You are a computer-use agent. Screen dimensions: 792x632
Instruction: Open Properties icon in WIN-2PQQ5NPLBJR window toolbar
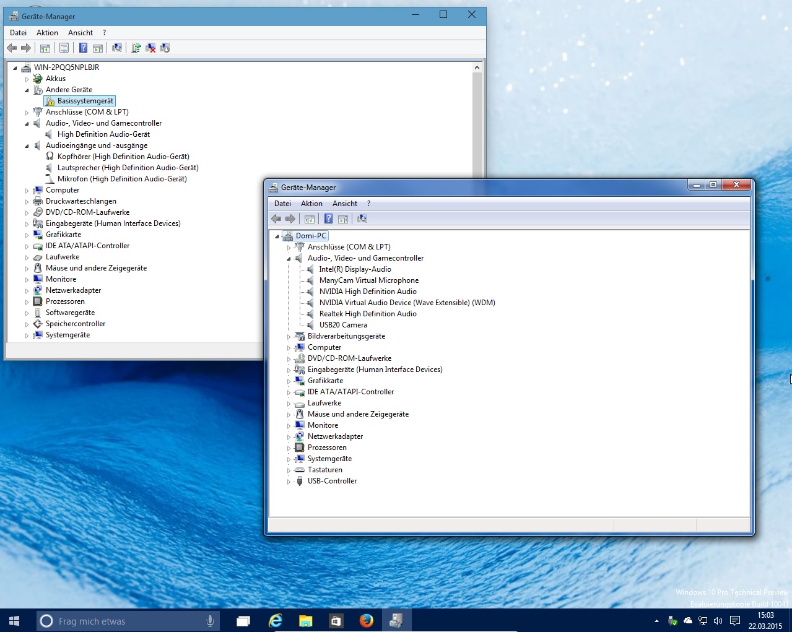click(x=64, y=48)
